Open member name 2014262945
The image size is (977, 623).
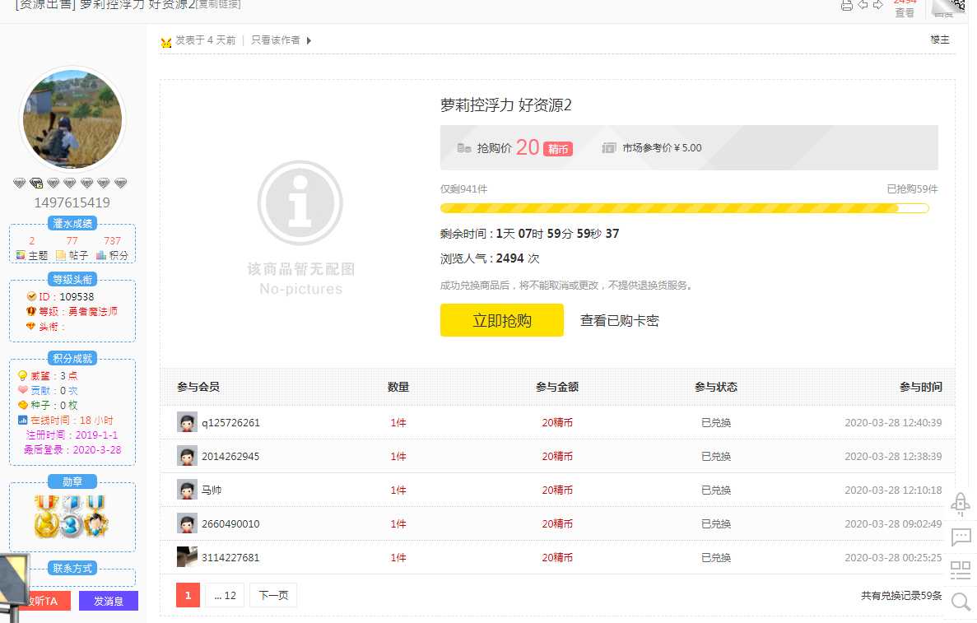pyautogui.click(x=230, y=456)
